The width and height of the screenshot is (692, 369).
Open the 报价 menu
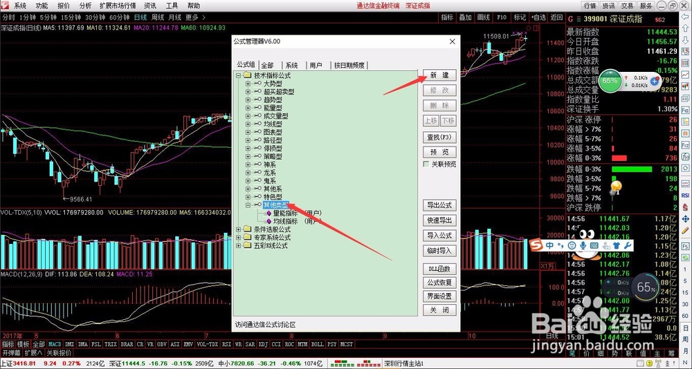64,6
